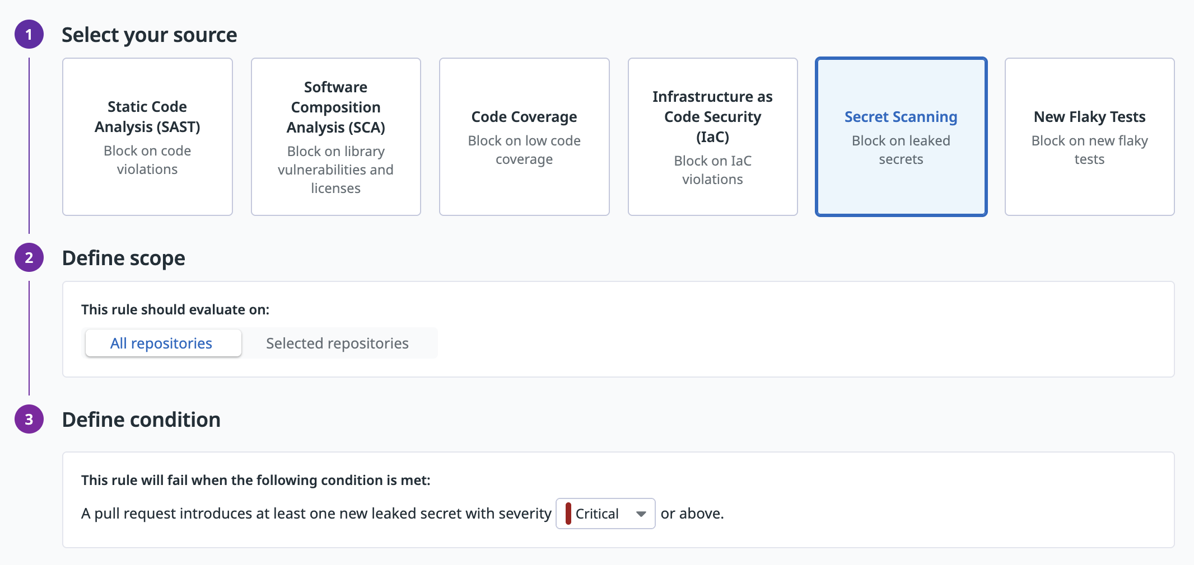Image resolution: width=1194 pixels, height=565 pixels.
Task: Click the step 2 purple number badge
Action: coord(29,258)
